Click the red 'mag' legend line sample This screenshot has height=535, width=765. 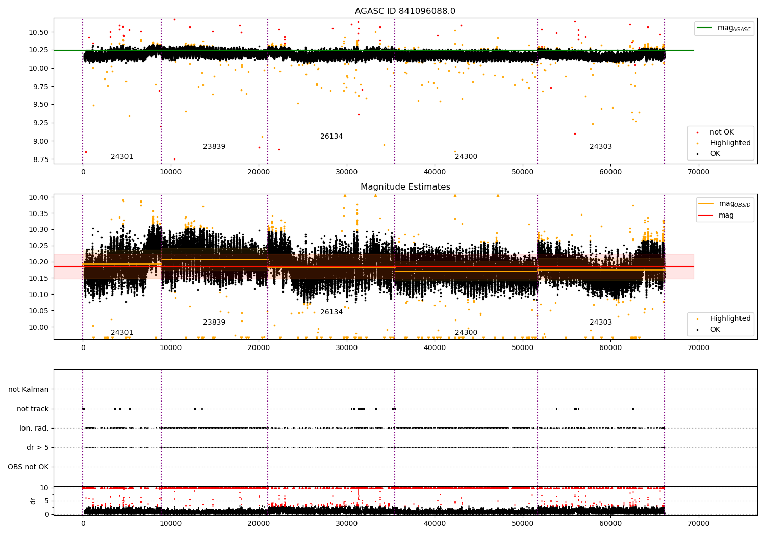click(x=707, y=215)
